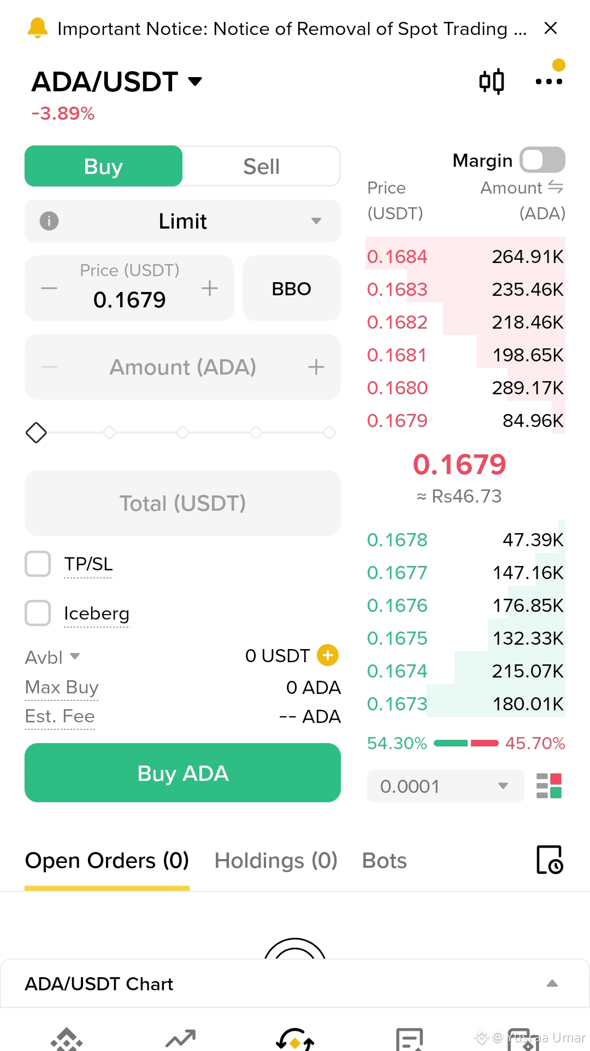Tap the yellow plus deposit USDT icon

[328, 655]
